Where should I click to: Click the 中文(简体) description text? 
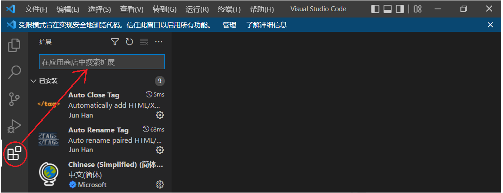pyautogui.click(x=85, y=175)
